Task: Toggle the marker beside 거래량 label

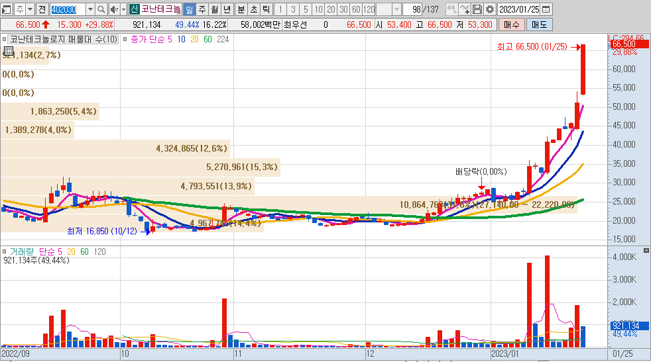Action: pos(4,251)
